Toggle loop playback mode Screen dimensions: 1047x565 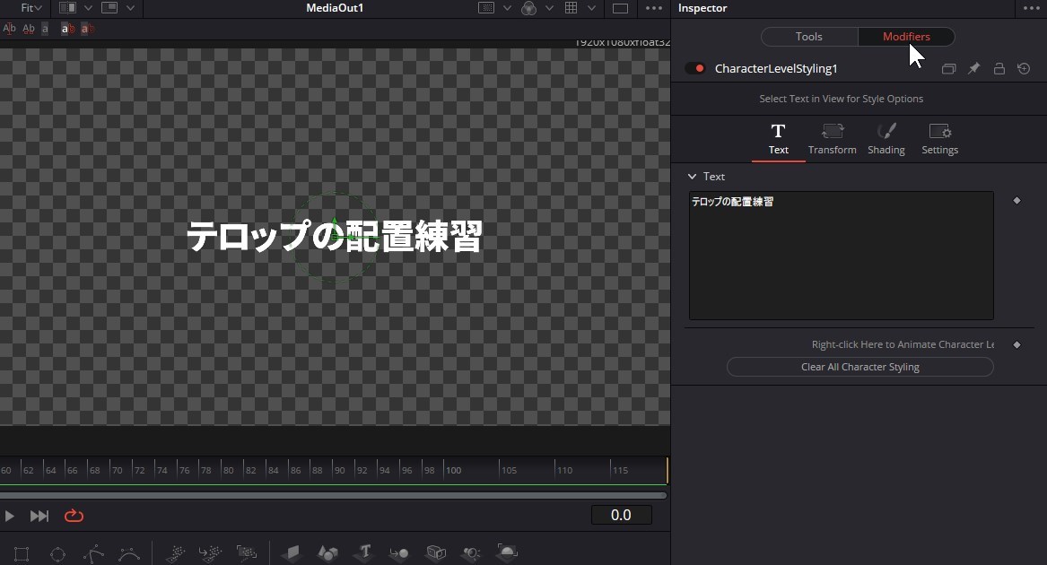click(74, 516)
